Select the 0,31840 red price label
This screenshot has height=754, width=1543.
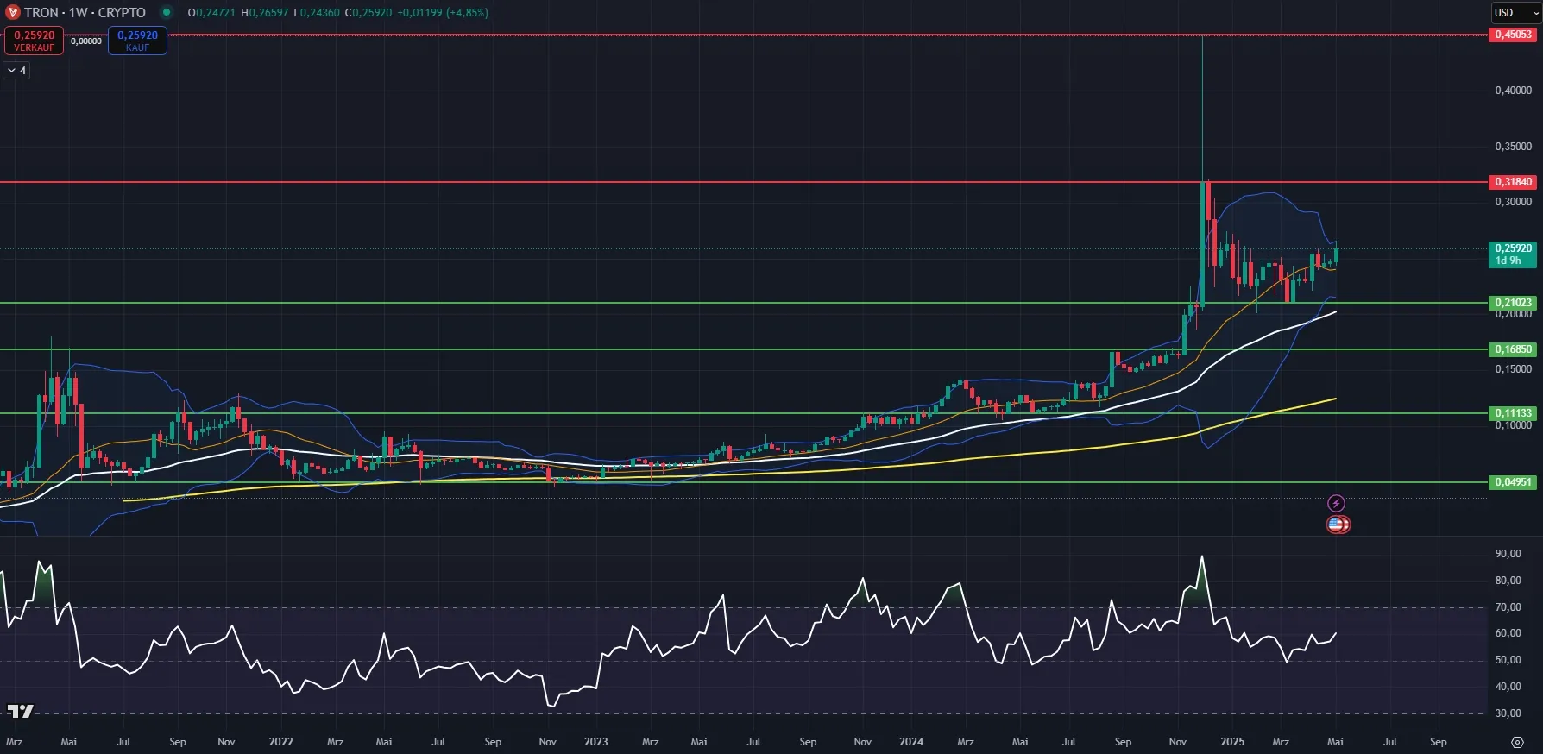point(1513,182)
